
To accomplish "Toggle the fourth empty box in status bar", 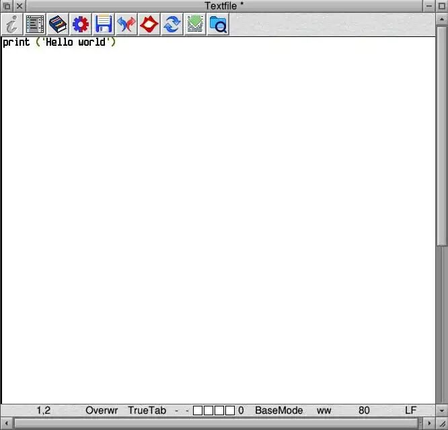I will coord(230,410).
